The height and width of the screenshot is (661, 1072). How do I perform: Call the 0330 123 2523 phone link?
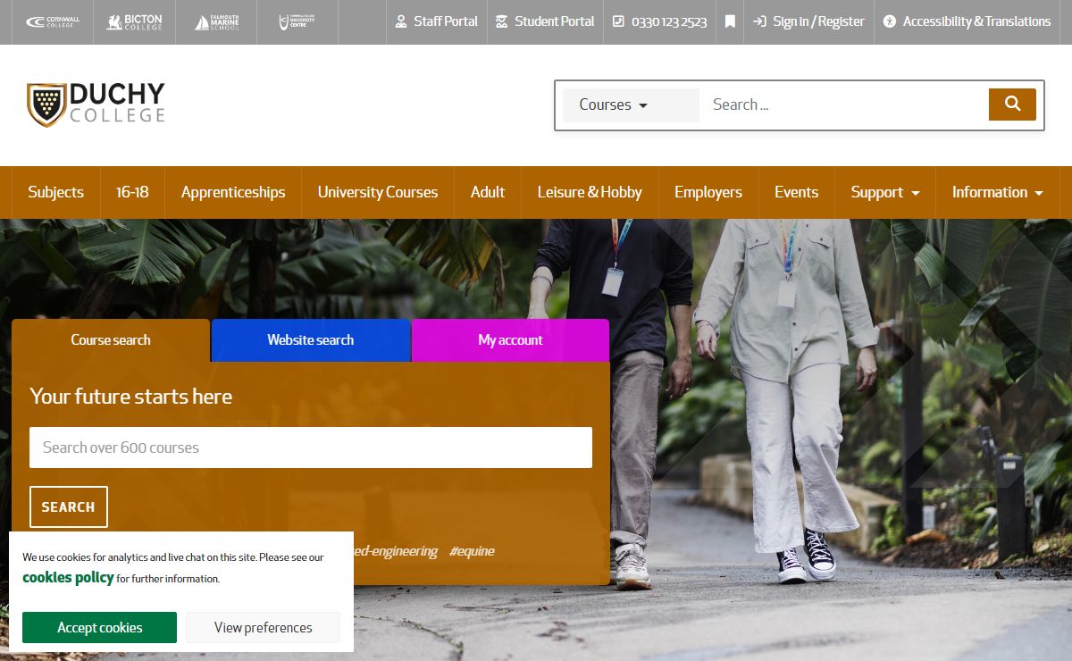pyautogui.click(x=659, y=21)
